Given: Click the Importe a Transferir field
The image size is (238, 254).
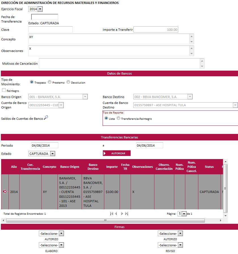Looking at the screenshot, I should [x=156, y=29].
